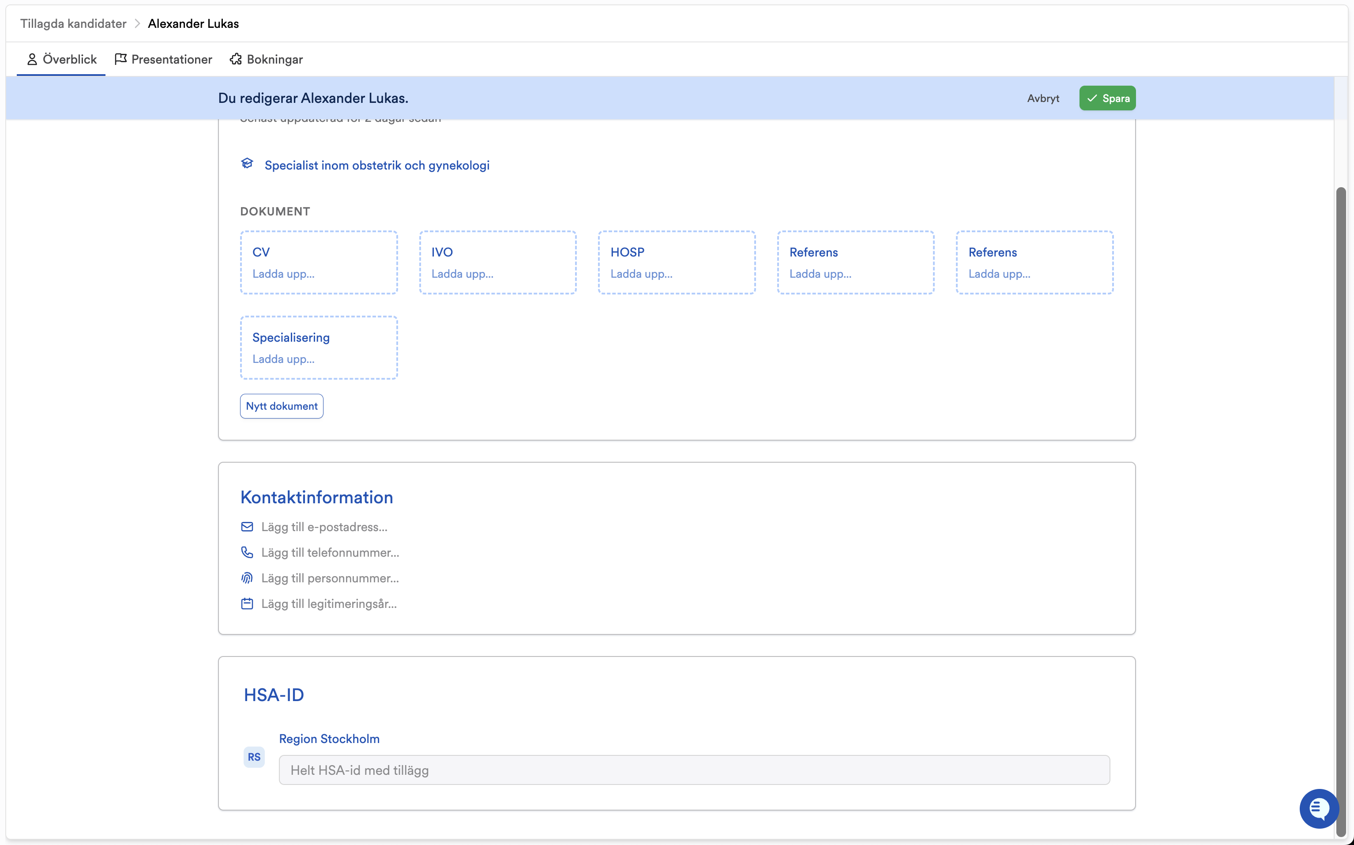Open the chat support widget

[x=1319, y=808]
